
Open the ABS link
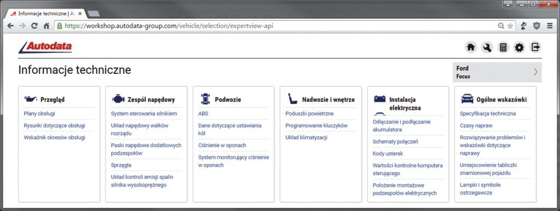[203, 114]
